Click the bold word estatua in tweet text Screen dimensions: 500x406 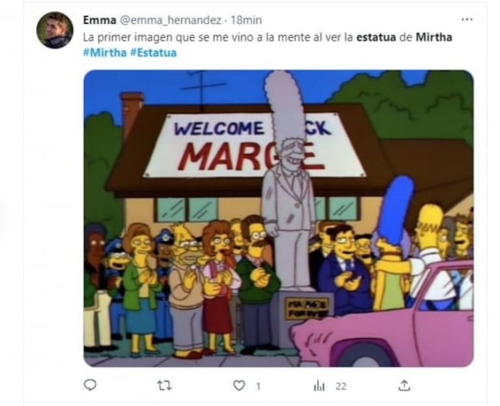(376, 37)
